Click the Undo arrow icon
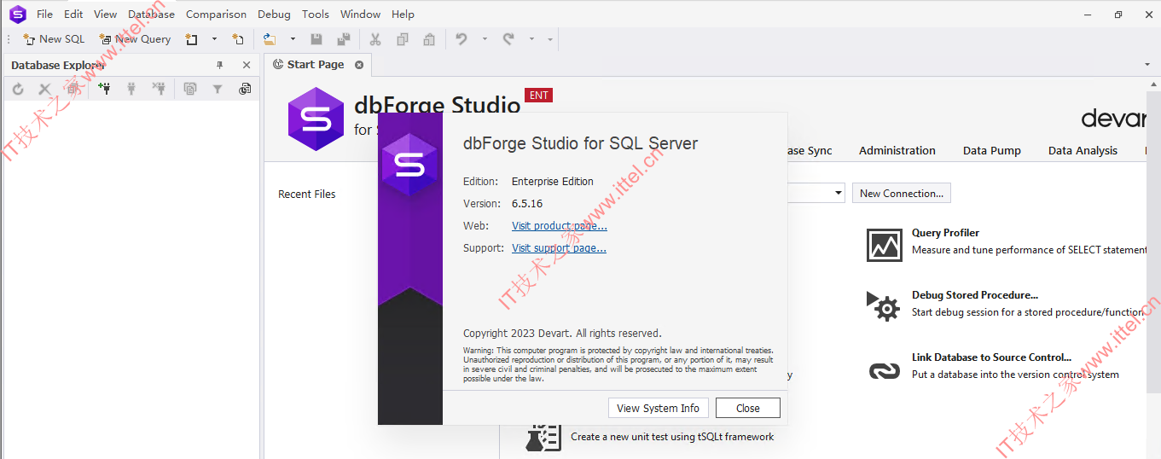The height and width of the screenshot is (459, 1161). click(x=461, y=39)
